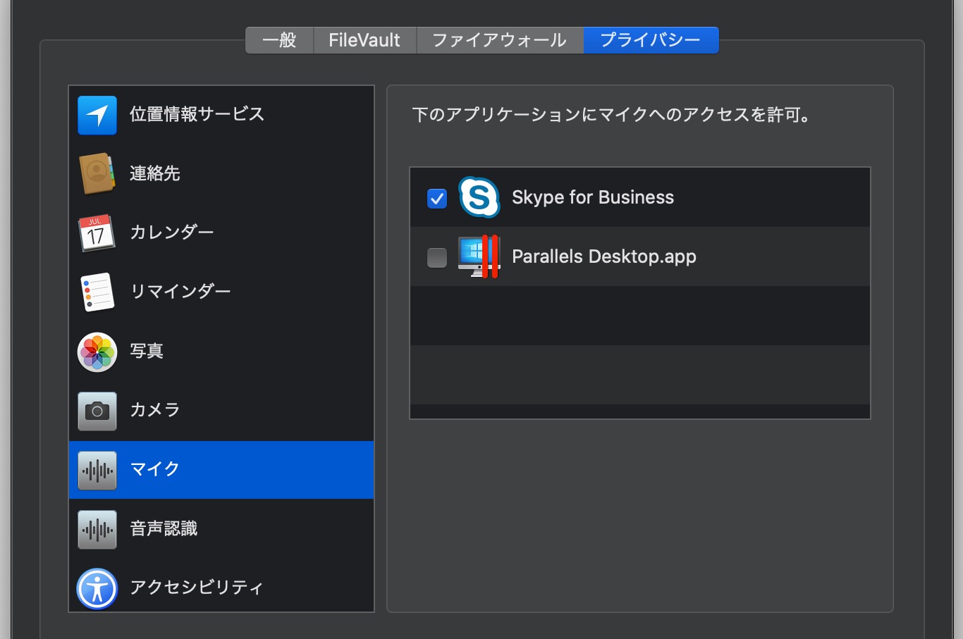Click the Accessibility figure icon
The image size is (963, 639).
[97, 588]
